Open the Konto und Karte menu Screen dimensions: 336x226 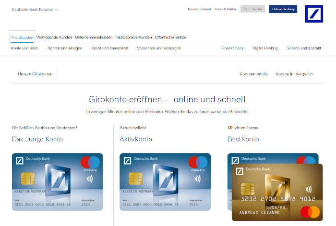[x=25, y=48]
